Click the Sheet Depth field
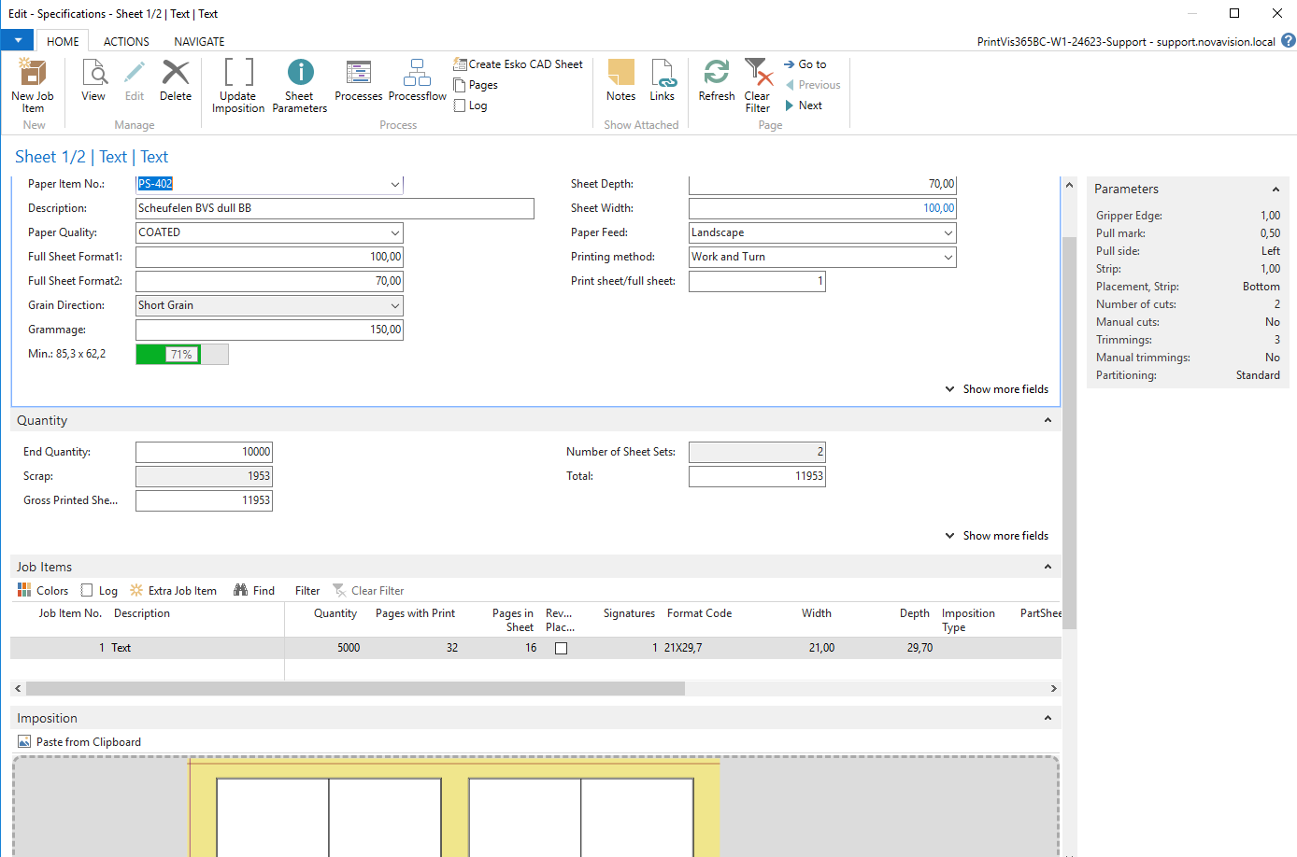Image resolution: width=1297 pixels, height=857 pixels. tap(822, 184)
